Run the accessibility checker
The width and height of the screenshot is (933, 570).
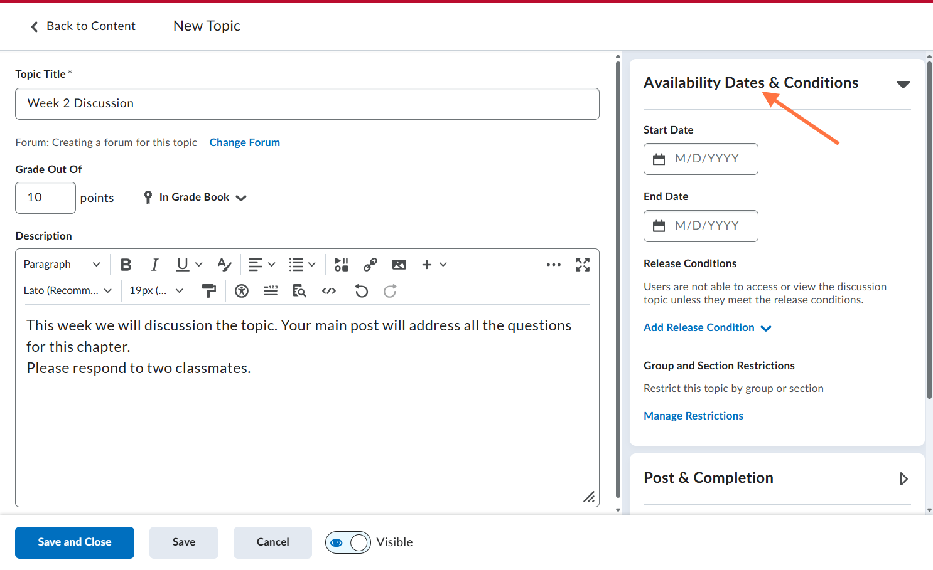pyautogui.click(x=242, y=291)
